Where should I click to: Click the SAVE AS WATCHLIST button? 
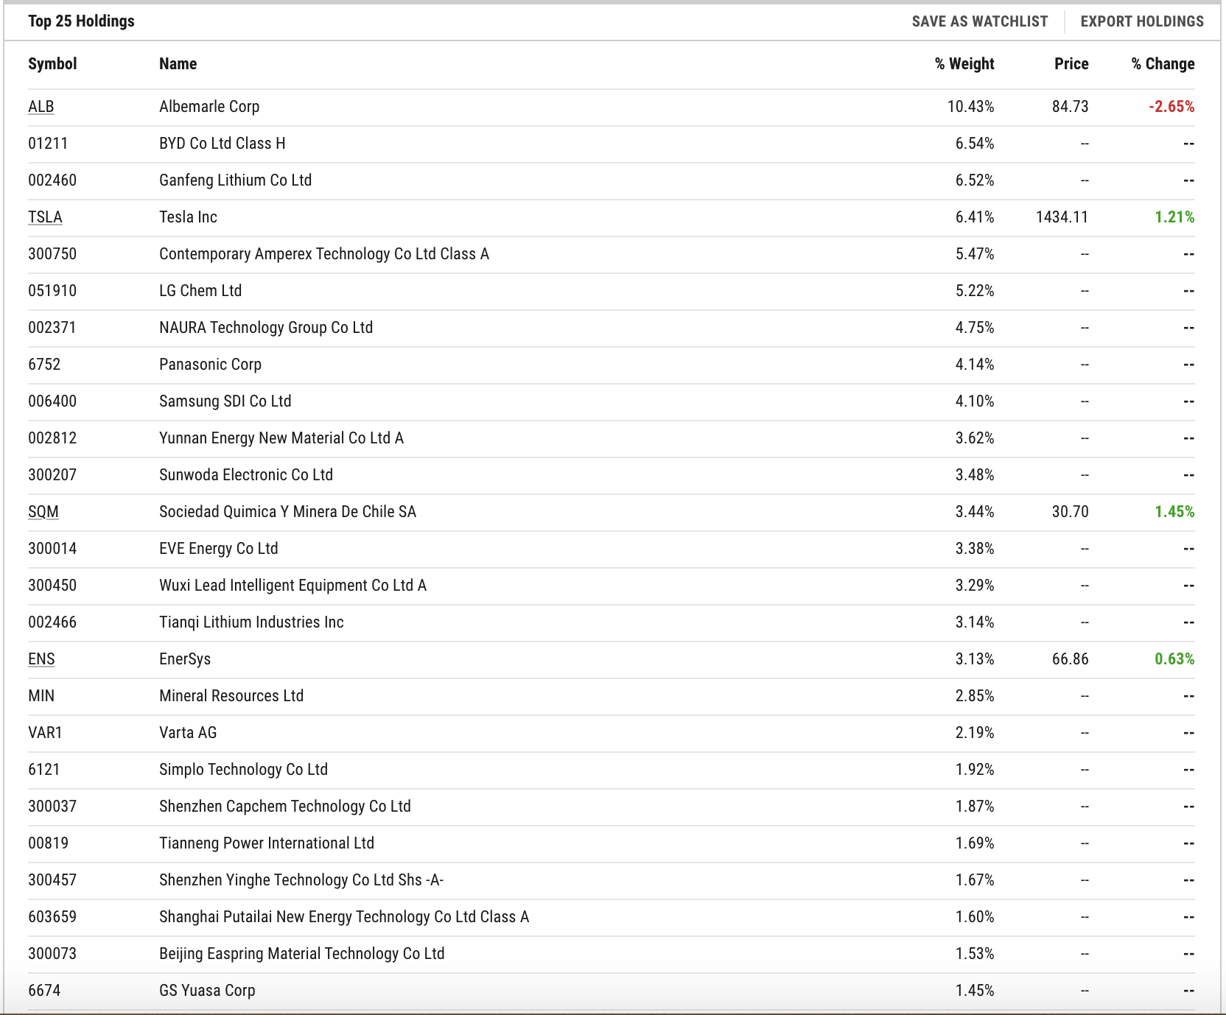pos(979,21)
